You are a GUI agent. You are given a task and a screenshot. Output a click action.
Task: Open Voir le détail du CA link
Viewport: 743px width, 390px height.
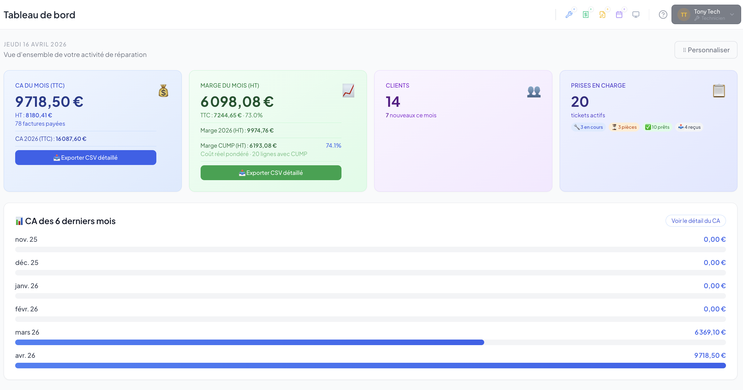click(696, 221)
